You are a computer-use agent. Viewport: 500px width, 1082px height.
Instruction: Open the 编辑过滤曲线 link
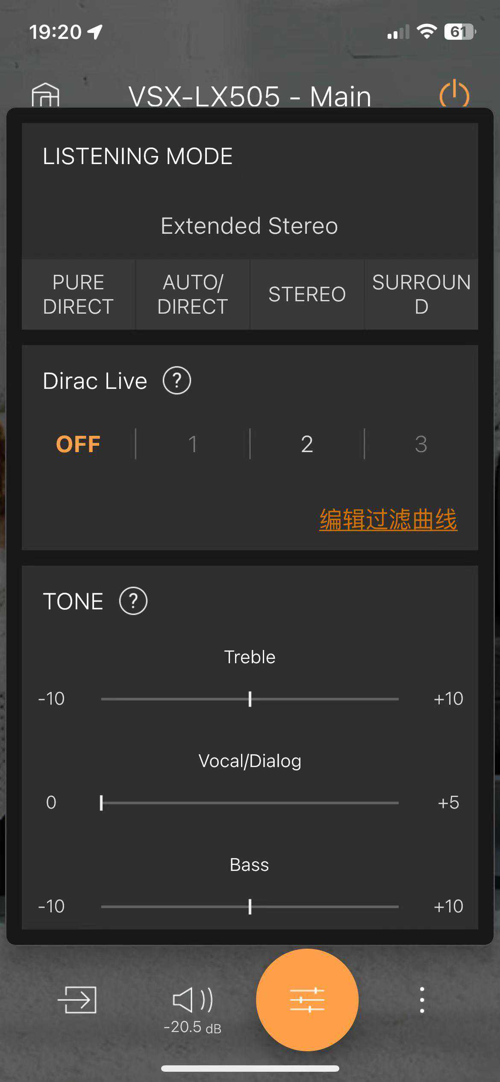(388, 519)
